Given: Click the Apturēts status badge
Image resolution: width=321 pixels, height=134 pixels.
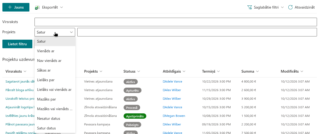Looking at the screenshot, I should point(132,90).
